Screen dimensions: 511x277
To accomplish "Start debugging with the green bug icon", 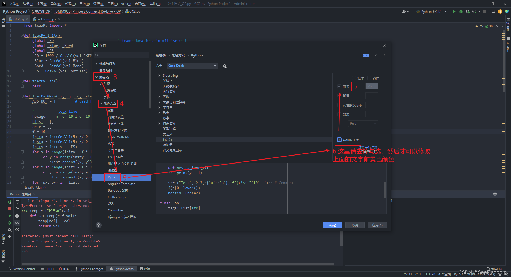I will (x=461, y=11).
